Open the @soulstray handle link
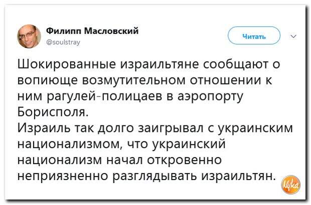 tap(63, 42)
